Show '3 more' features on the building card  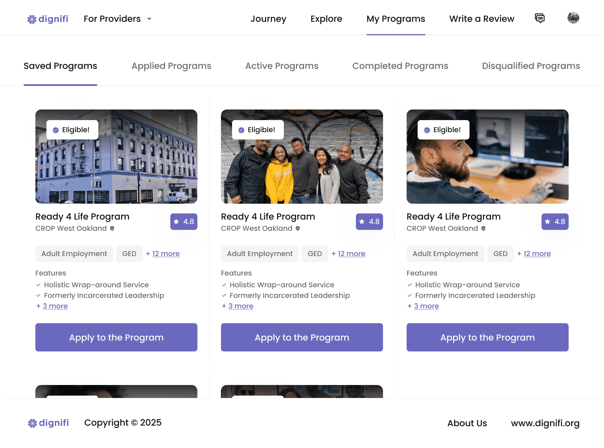(x=55, y=306)
